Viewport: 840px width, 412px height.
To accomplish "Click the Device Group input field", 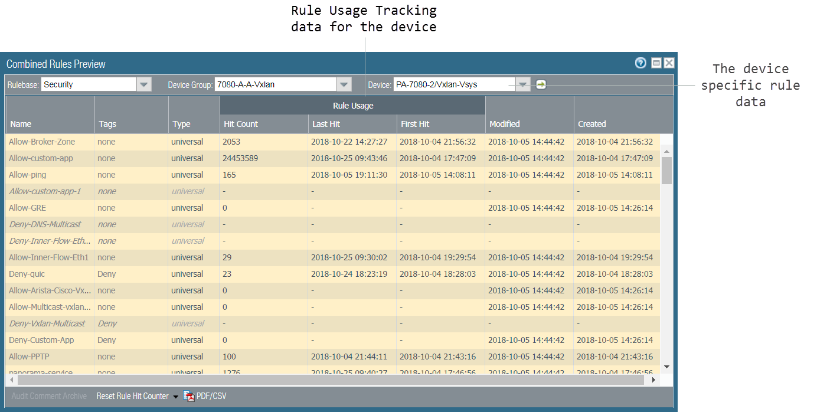I will click(275, 84).
